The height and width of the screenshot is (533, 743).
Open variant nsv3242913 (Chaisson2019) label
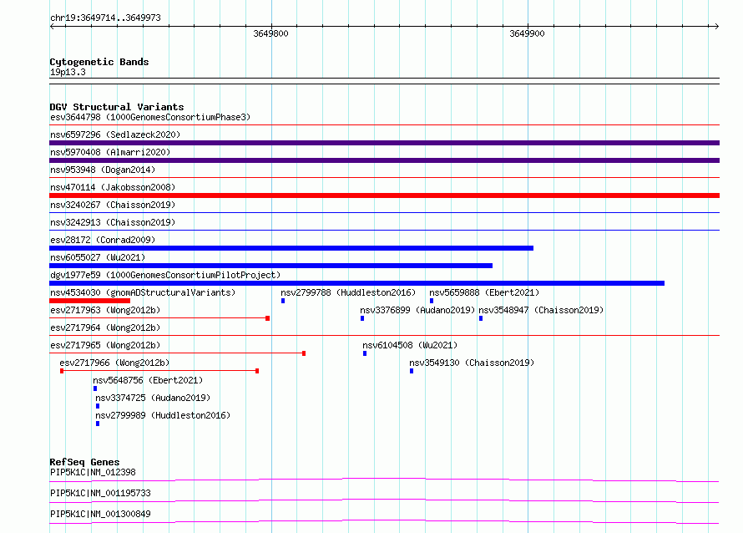(113, 222)
